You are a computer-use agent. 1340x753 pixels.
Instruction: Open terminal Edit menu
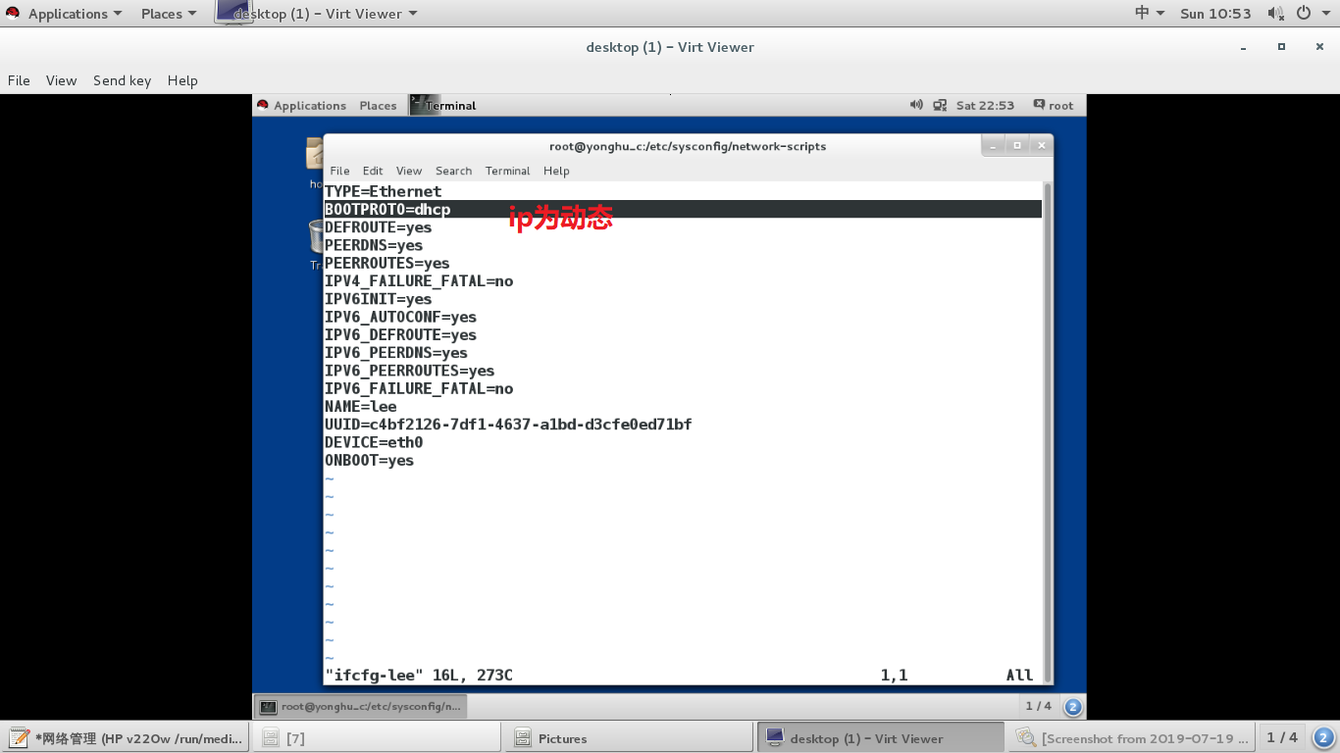[373, 171]
